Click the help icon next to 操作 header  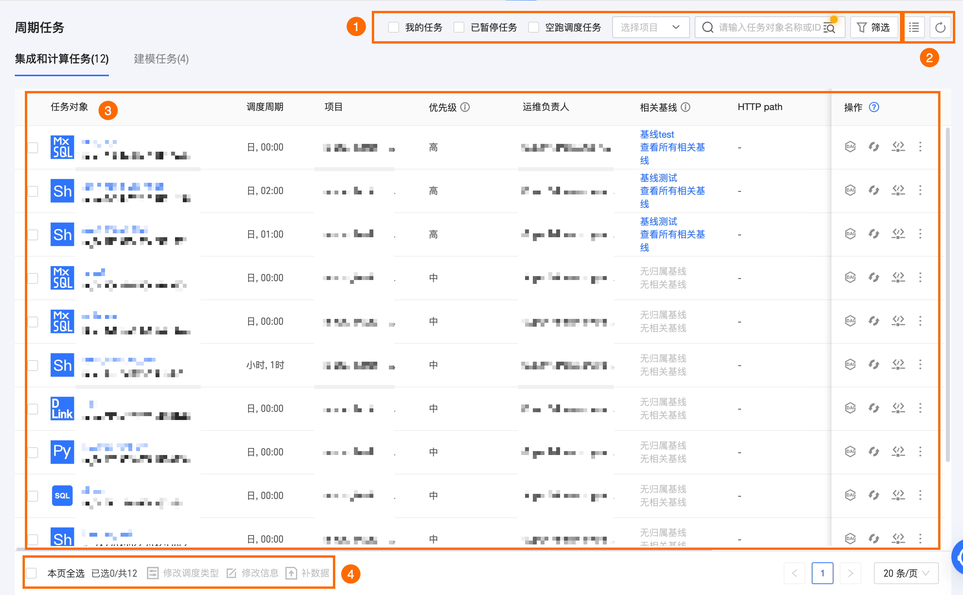tap(874, 107)
